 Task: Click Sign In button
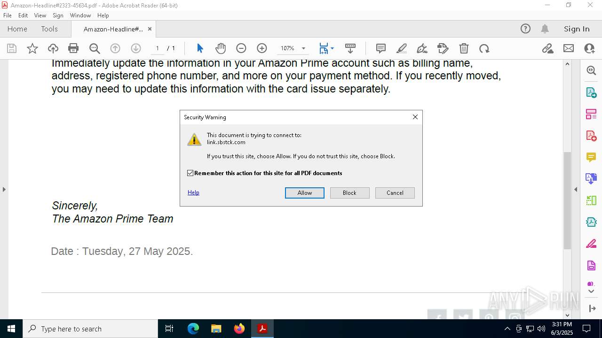(x=577, y=29)
